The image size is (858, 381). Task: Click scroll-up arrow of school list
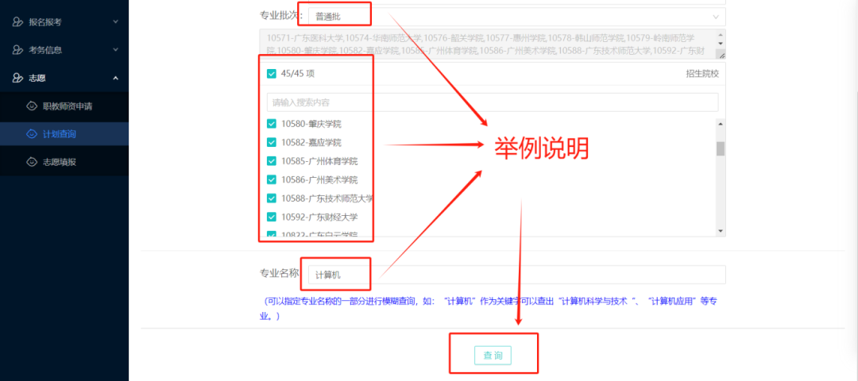coord(721,124)
